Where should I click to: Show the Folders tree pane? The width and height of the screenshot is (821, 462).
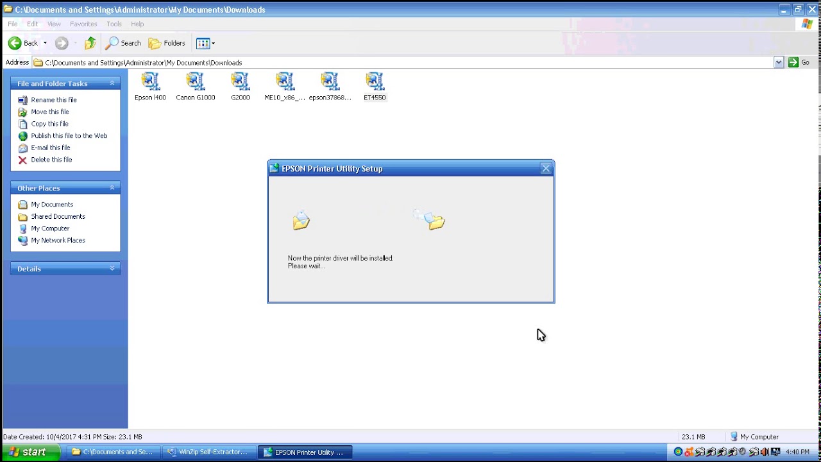(167, 43)
